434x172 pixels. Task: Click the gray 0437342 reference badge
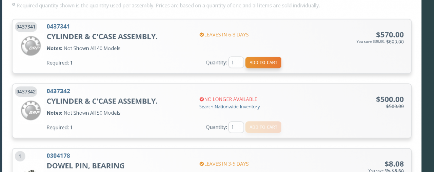click(x=26, y=92)
